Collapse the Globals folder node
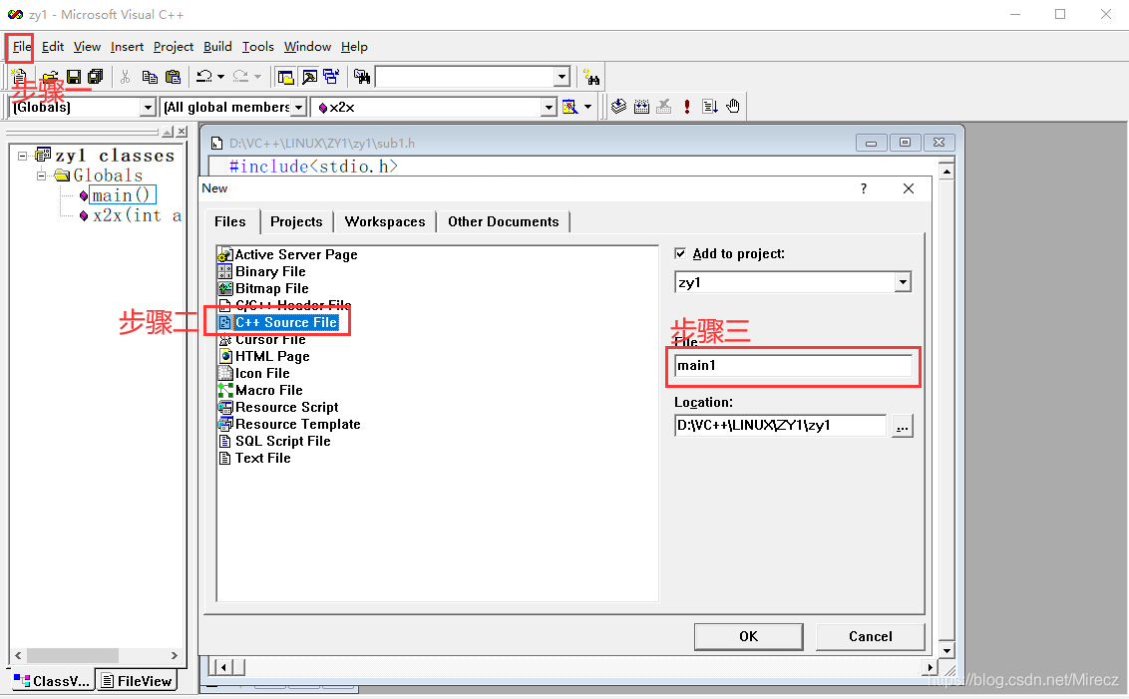Viewport: 1129px width, 699px height. pyautogui.click(x=41, y=175)
